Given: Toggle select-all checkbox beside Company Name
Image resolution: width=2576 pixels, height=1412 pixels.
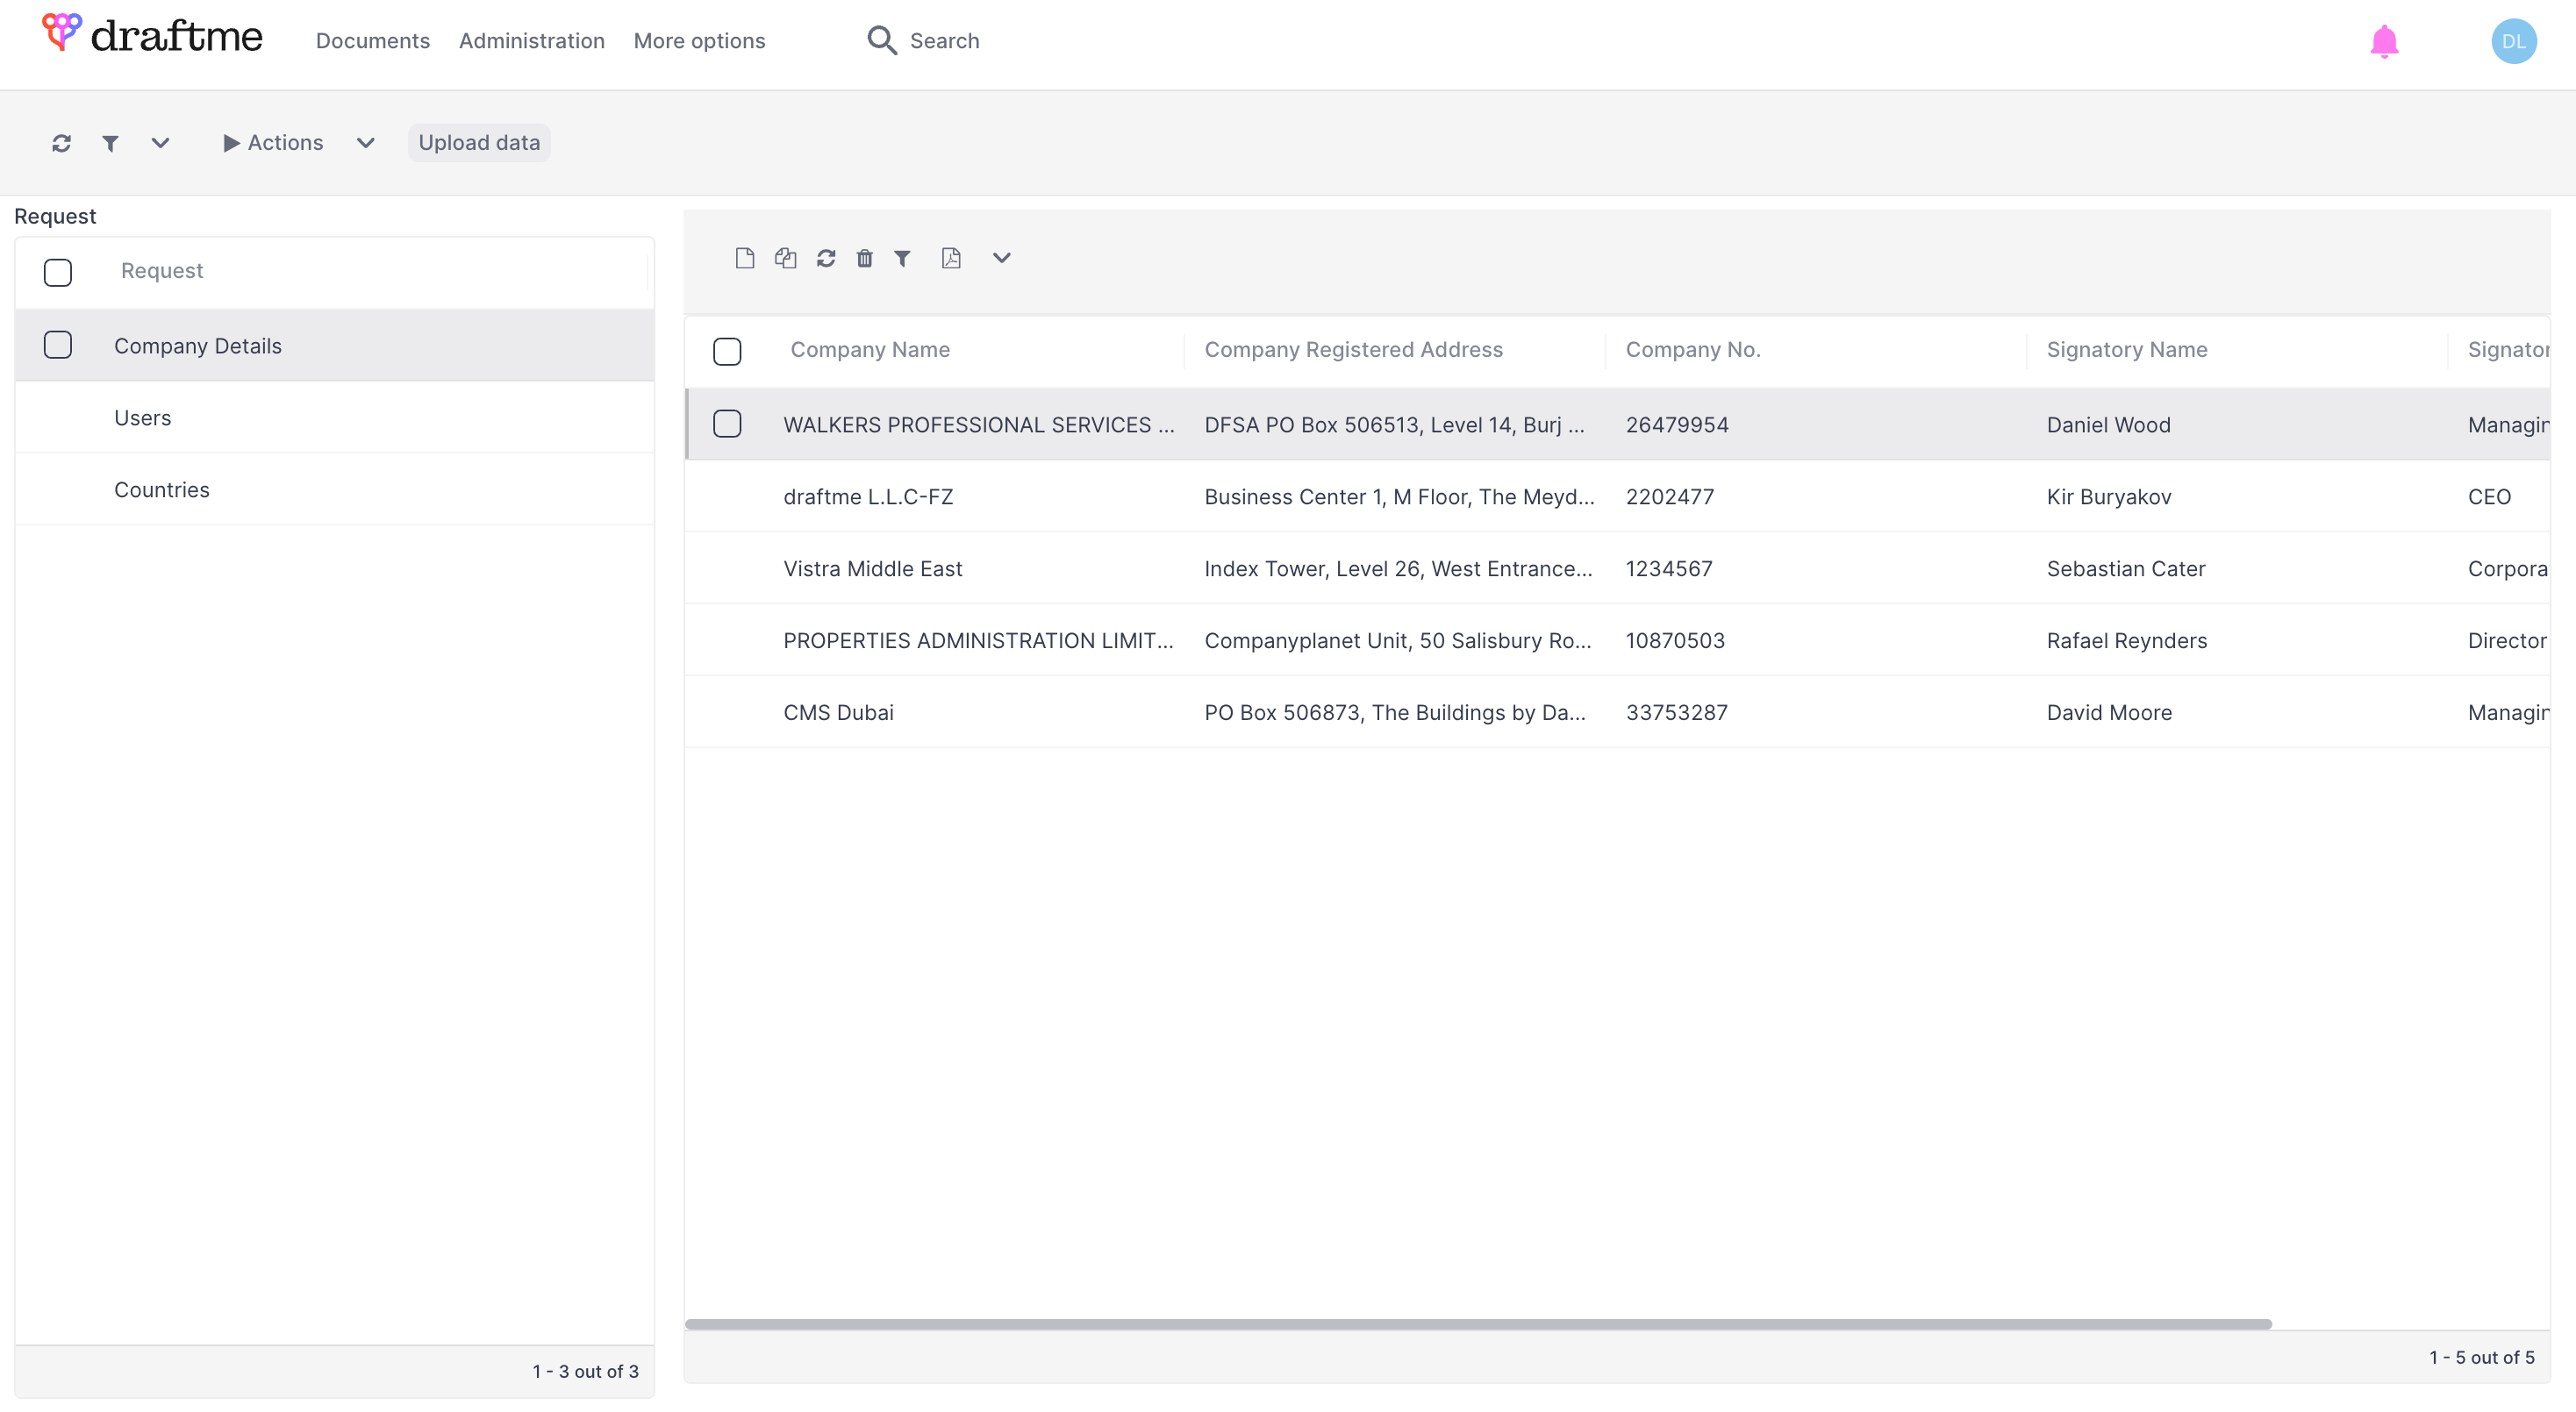Looking at the screenshot, I should [x=727, y=351].
